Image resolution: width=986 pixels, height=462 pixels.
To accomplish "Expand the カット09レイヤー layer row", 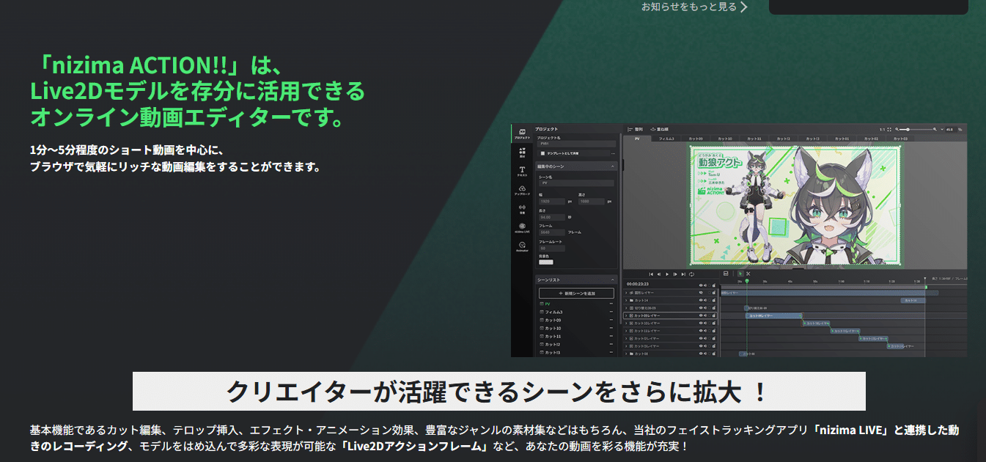I will 626,315.
